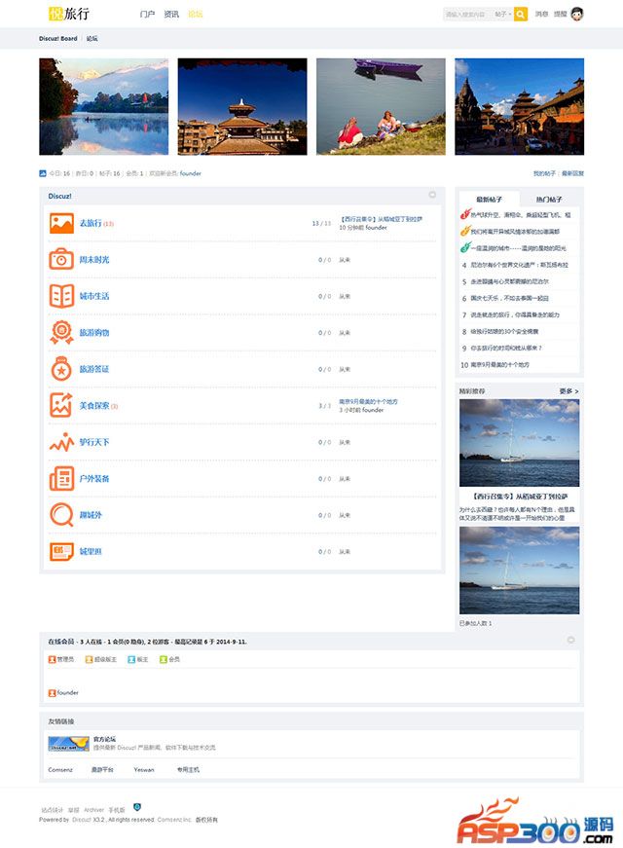Click the 周末时光 camera icon

click(x=61, y=260)
